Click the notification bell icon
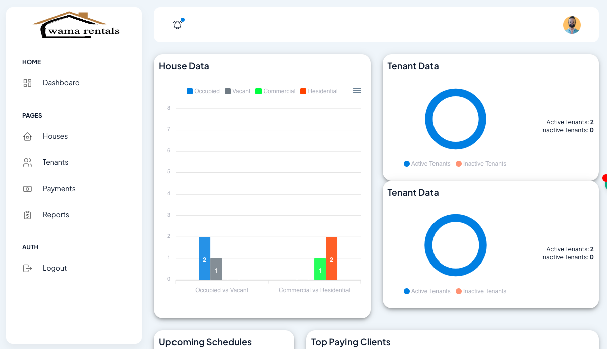Viewport: 607px width, 349px height. click(177, 25)
